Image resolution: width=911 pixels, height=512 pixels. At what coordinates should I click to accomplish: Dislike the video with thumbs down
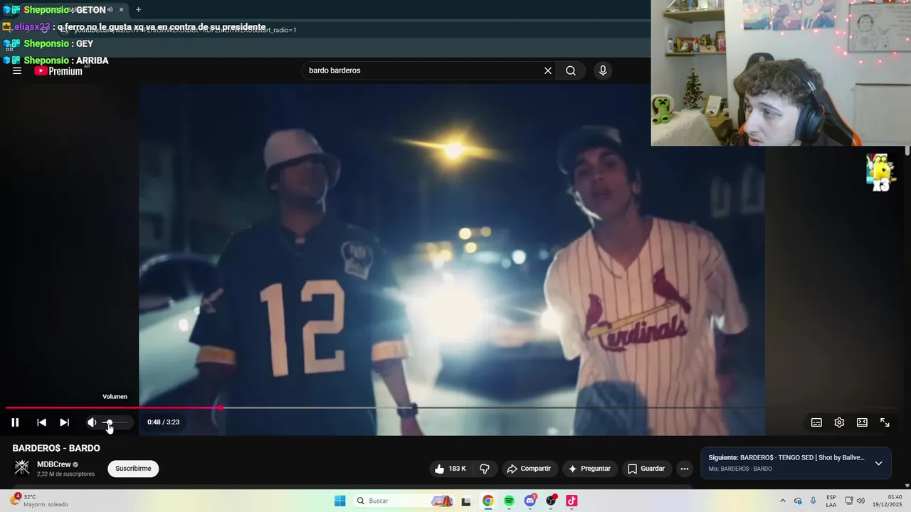point(485,469)
